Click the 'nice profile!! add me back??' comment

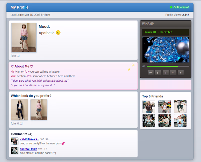(38, 153)
